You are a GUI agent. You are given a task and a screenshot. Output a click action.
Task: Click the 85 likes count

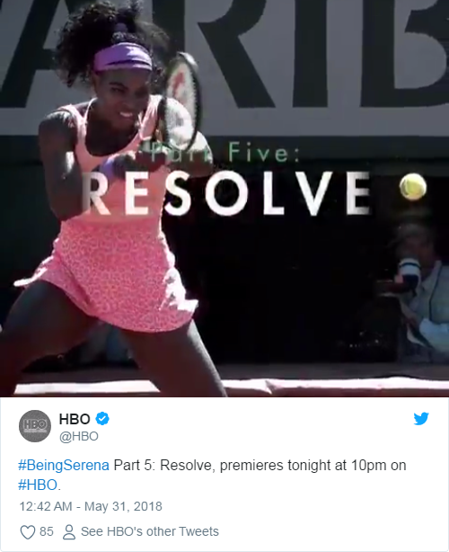(x=47, y=531)
